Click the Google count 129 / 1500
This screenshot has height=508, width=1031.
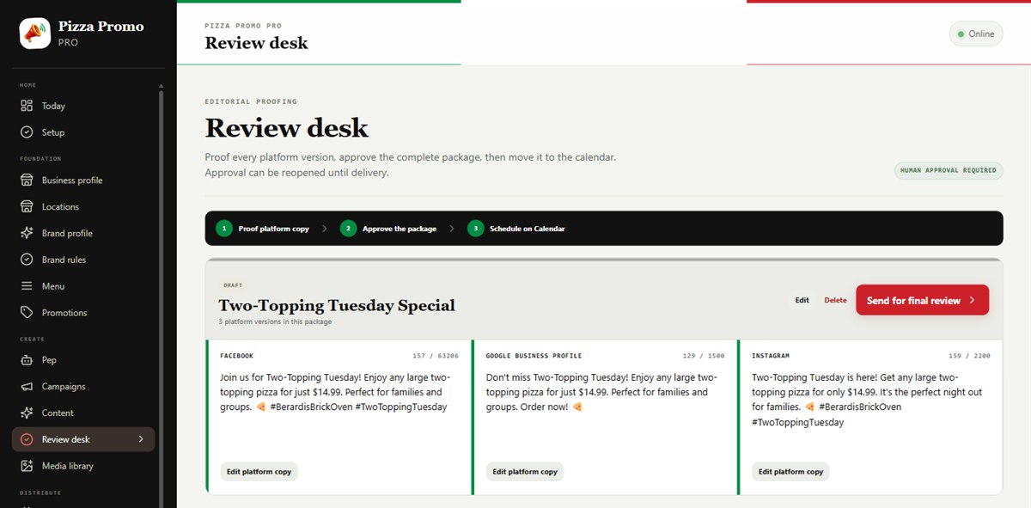pos(704,355)
